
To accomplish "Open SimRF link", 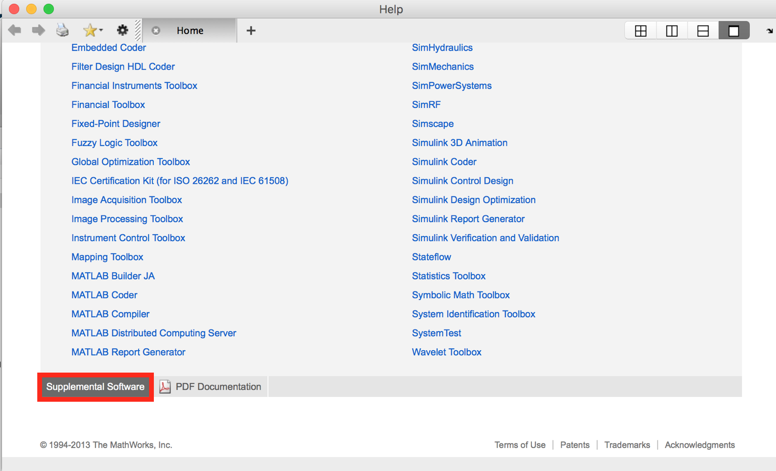I will coord(426,105).
